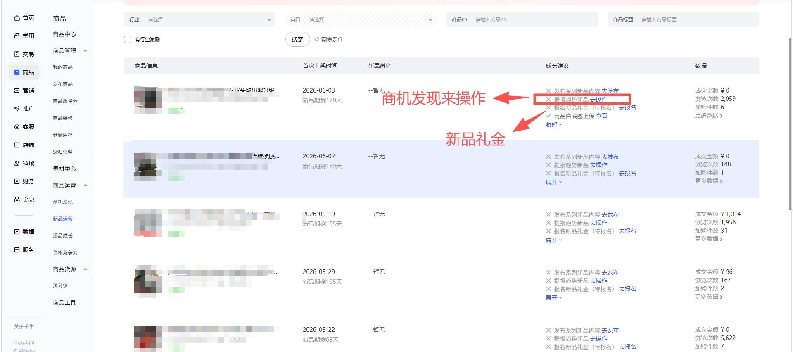The image size is (793, 352).
Task: Click 收起 to collapse first product suggestions
Action: 553,125
